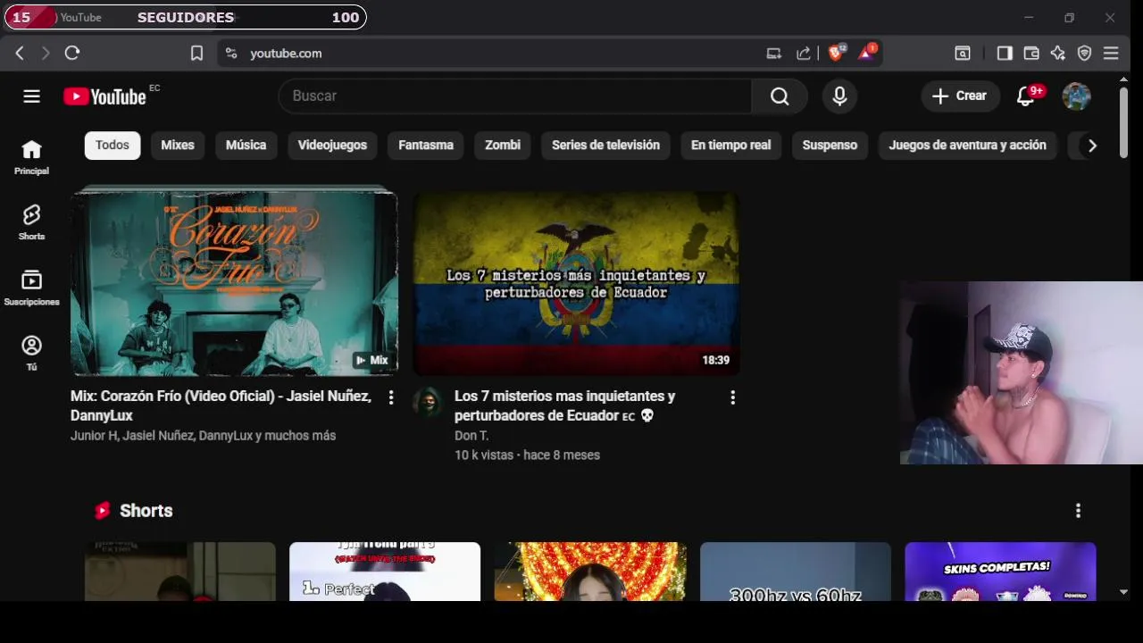
Task: Open the Perfect trend short
Action: coord(385,572)
